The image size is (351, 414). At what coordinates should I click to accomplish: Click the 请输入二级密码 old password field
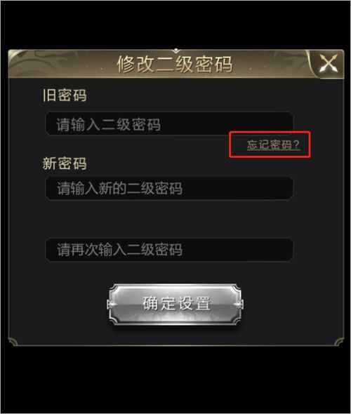point(169,123)
